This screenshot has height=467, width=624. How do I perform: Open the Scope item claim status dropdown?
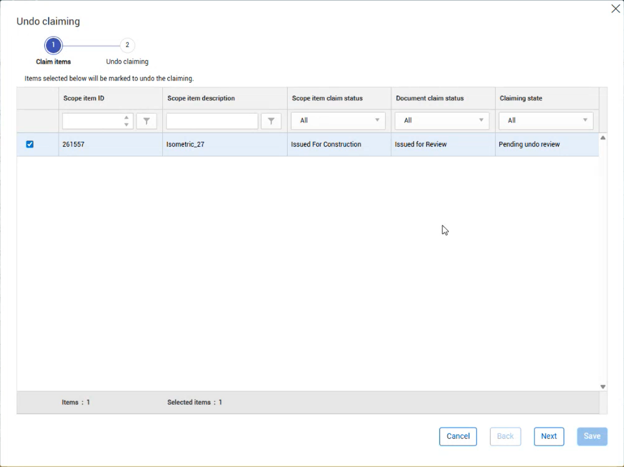pyautogui.click(x=338, y=121)
